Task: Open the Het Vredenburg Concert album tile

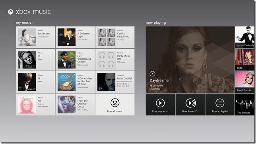Action: [x=75, y=60]
